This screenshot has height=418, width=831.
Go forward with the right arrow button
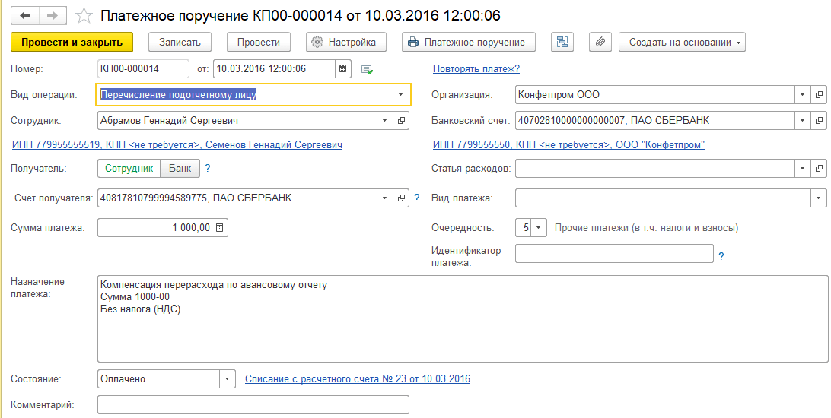tap(53, 15)
